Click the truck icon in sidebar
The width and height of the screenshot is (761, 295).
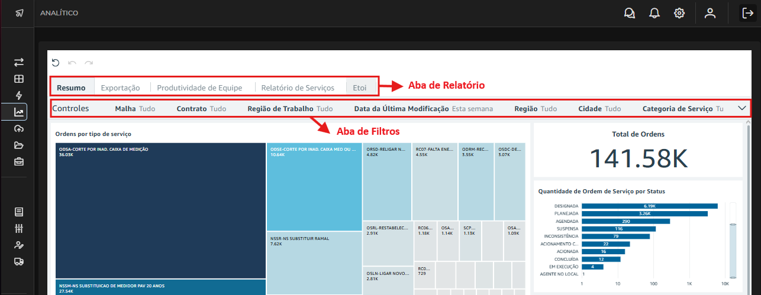pos(19,262)
